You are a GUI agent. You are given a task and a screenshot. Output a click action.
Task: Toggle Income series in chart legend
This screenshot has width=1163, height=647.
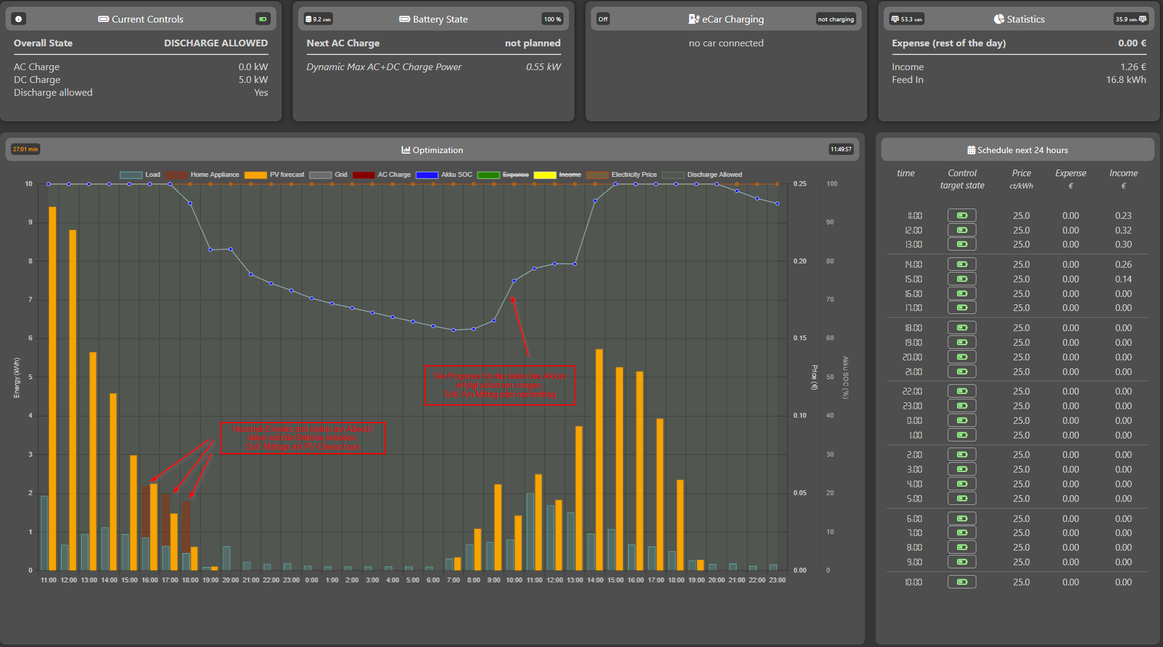(570, 174)
